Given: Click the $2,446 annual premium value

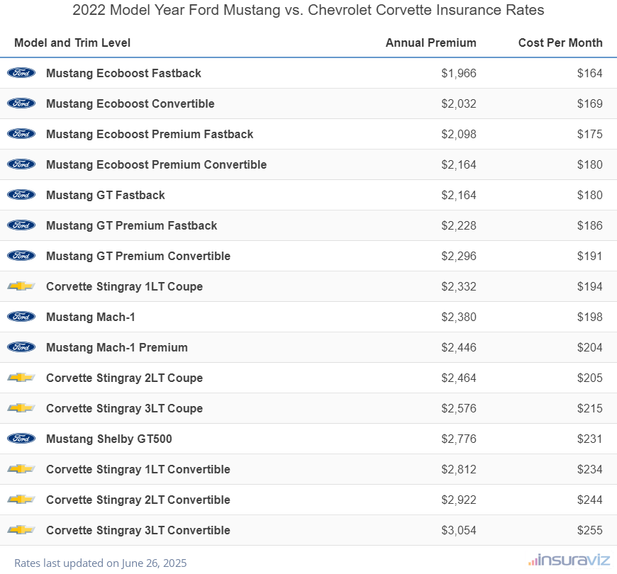Looking at the screenshot, I should (x=459, y=347).
